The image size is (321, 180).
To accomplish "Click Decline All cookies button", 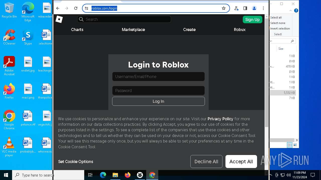I will pyautogui.click(x=206, y=161).
